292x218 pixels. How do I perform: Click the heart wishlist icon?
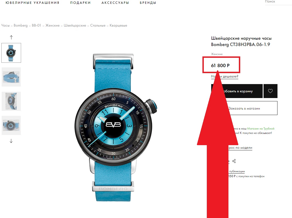tap(270, 91)
